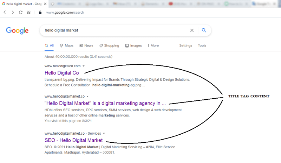The image size is (281, 163).
Task: Switch to Shopping results tab
Action: (109, 46)
